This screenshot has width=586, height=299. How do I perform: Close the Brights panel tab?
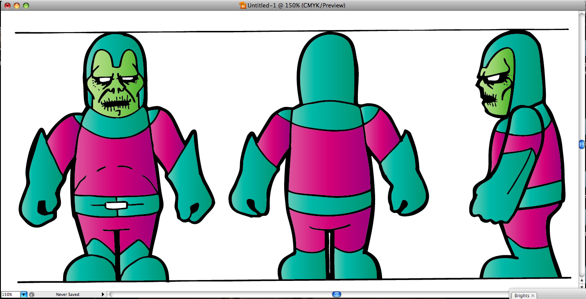pyautogui.click(x=533, y=295)
